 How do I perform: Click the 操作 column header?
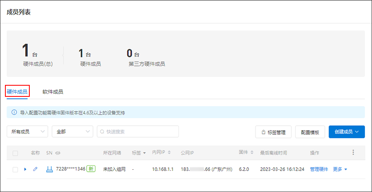tap(315, 153)
